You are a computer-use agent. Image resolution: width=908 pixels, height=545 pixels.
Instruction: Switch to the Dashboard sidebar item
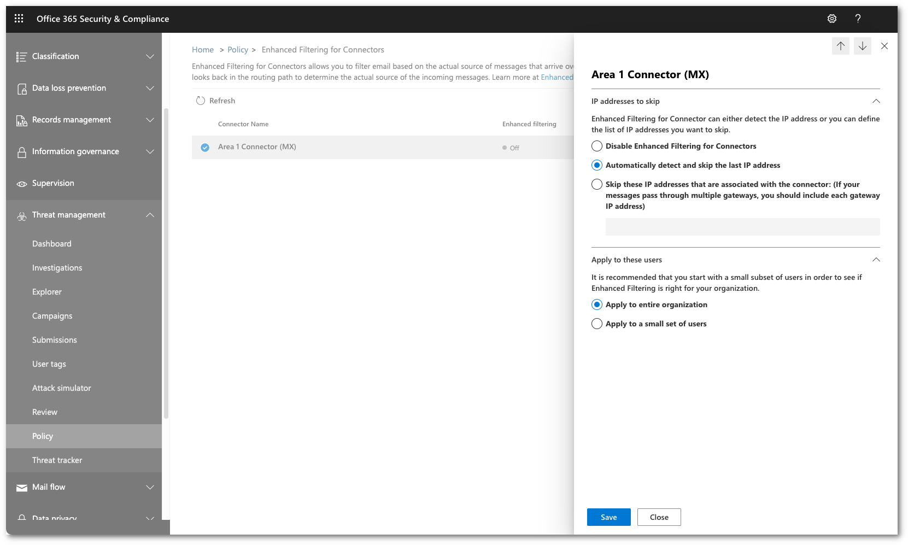click(51, 243)
